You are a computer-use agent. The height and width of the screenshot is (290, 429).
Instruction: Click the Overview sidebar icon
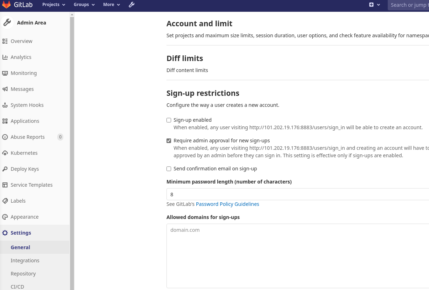[5, 41]
